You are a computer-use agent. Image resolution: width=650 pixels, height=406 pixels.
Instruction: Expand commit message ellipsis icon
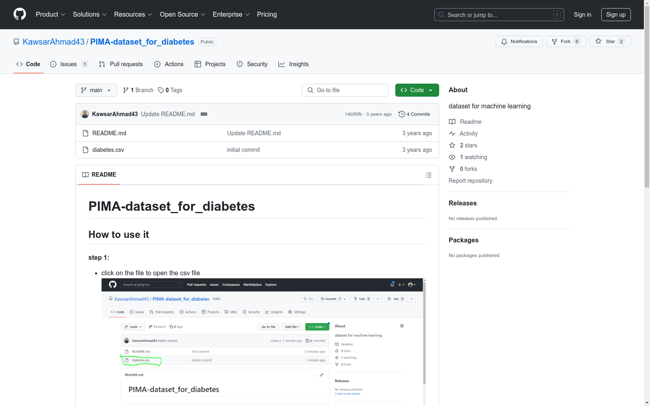(204, 114)
